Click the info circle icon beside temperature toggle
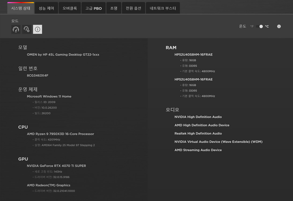The height and width of the screenshot is (201, 293). tap(279, 26)
